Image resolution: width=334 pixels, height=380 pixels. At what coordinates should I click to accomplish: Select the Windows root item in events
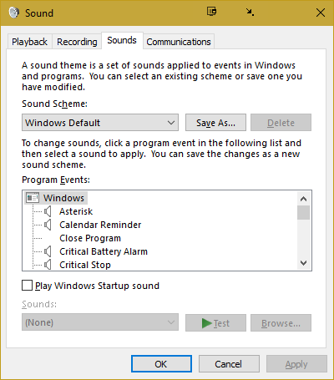point(63,198)
